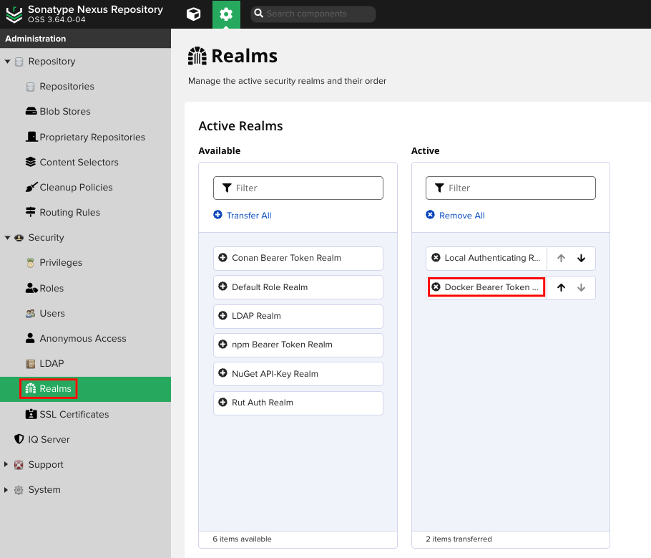The image size is (651, 558).
Task: Click Transfer All link
Action: tap(249, 216)
